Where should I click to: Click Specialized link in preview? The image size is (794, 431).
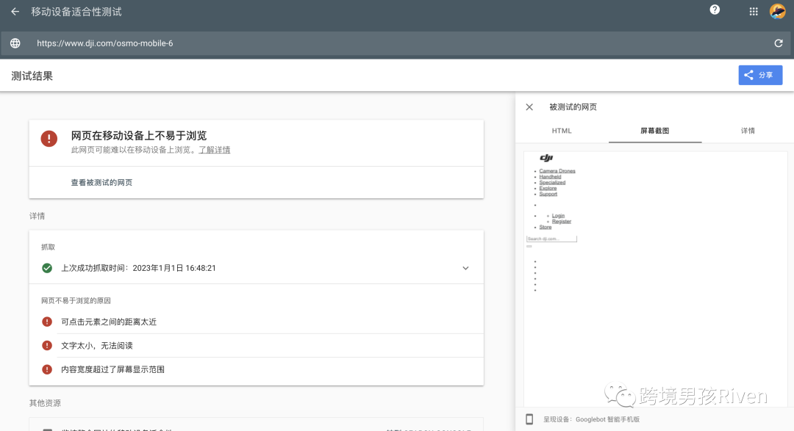552,182
